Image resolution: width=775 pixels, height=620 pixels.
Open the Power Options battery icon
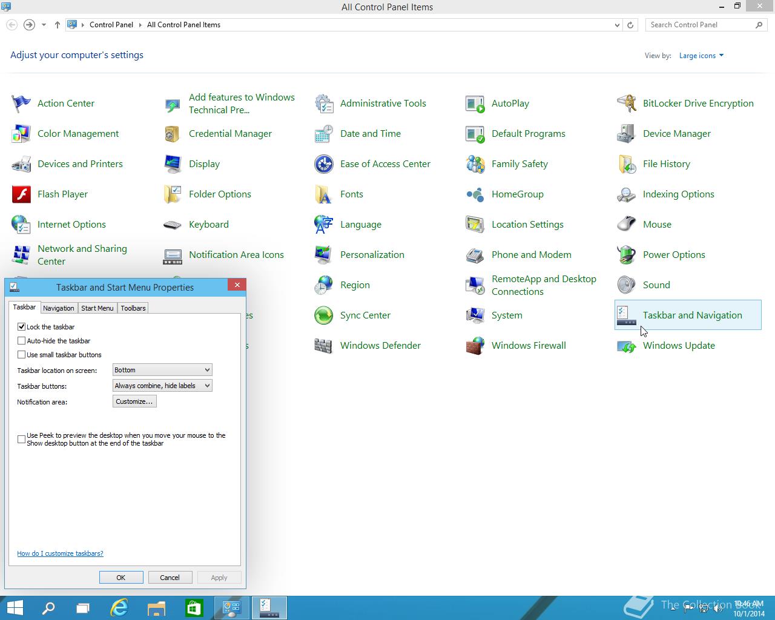(x=627, y=255)
